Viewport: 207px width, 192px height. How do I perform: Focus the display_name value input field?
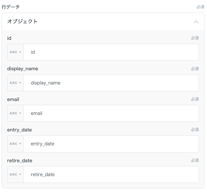[111, 83]
